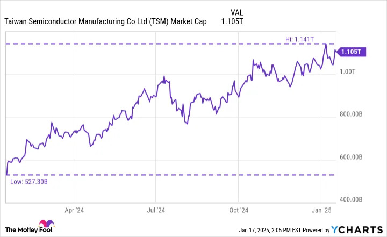Click the 800.00B y-axis label
This screenshot has height=237, width=387.
point(351,114)
